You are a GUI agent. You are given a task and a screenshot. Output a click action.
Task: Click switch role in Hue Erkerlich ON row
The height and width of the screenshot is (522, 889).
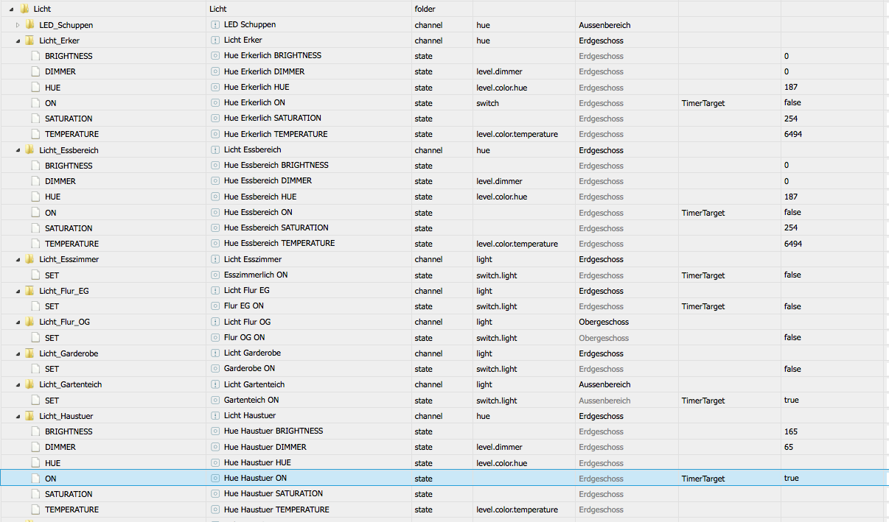pyautogui.click(x=488, y=103)
